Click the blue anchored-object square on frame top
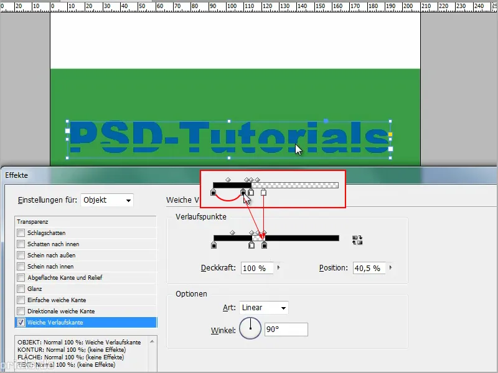This screenshot has width=498, height=373. tap(326, 121)
